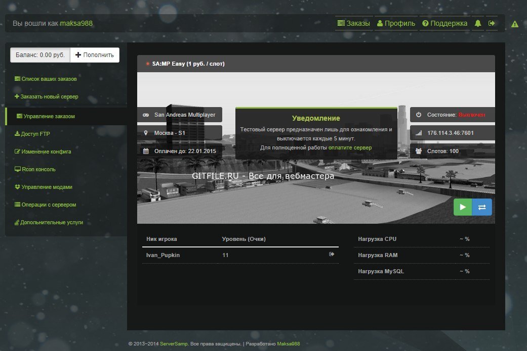Screen dimensions: 527x351
Task: Click the Ник игрока column header
Action: click(x=161, y=239)
